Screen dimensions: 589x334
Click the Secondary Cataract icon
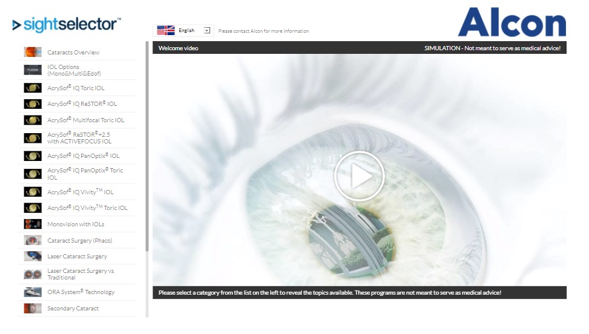tap(33, 308)
